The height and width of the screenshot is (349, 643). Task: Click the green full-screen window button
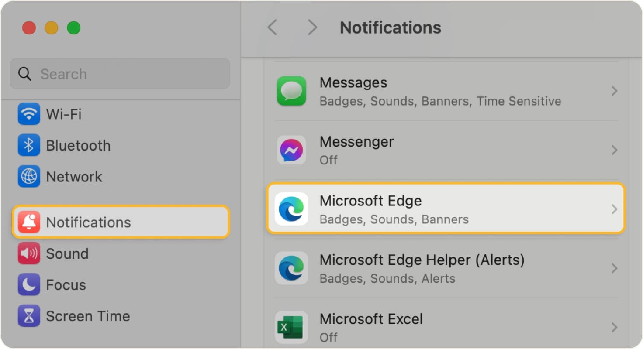coord(73,28)
